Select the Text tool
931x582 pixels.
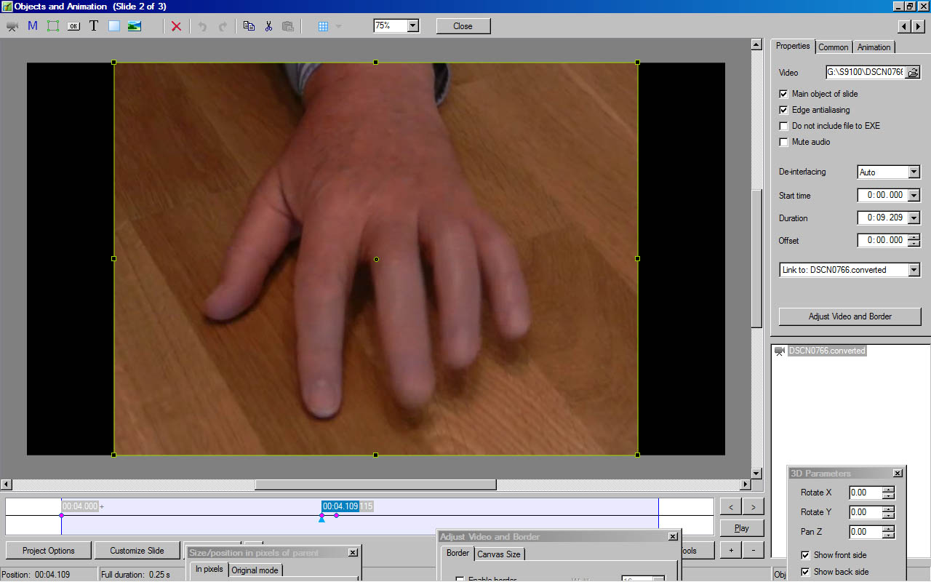point(94,26)
